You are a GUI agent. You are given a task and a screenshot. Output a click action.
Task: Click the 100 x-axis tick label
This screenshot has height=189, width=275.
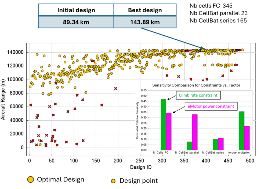point(74,161)
